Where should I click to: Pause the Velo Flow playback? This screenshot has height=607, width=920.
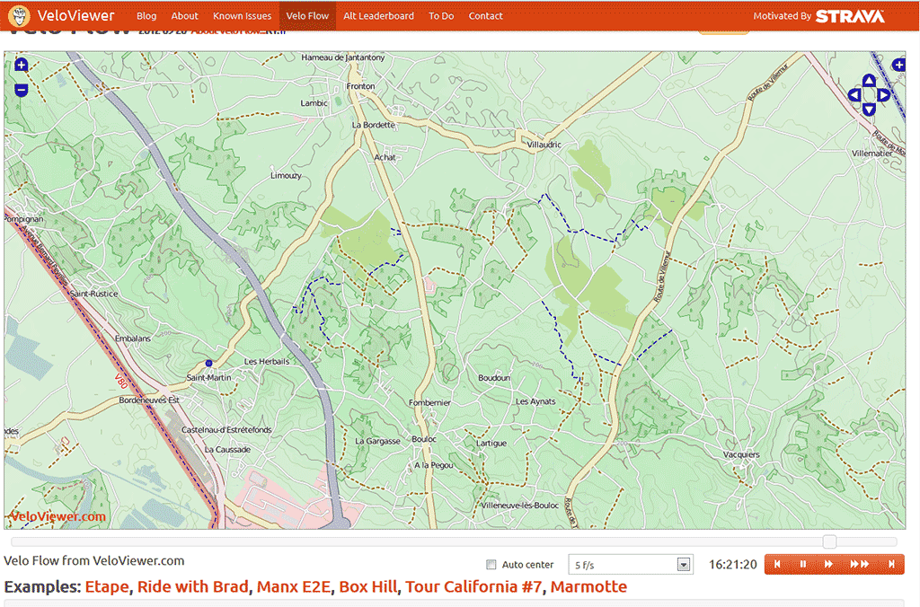[803, 564]
